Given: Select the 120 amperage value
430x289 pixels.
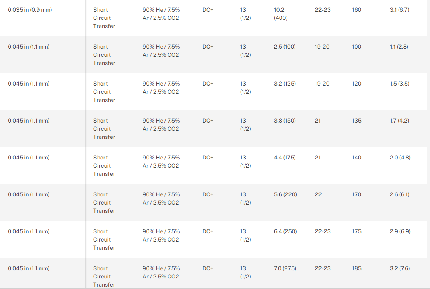Looking at the screenshot, I should coord(357,84).
